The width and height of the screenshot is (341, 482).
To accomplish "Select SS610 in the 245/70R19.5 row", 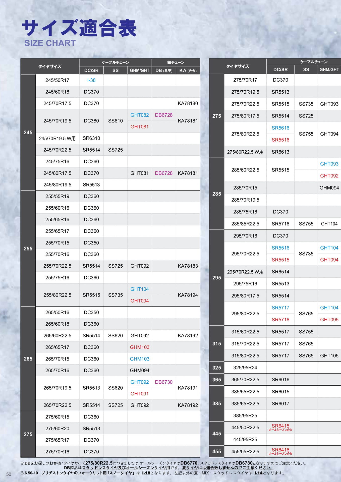I will click(x=116, y=121).
